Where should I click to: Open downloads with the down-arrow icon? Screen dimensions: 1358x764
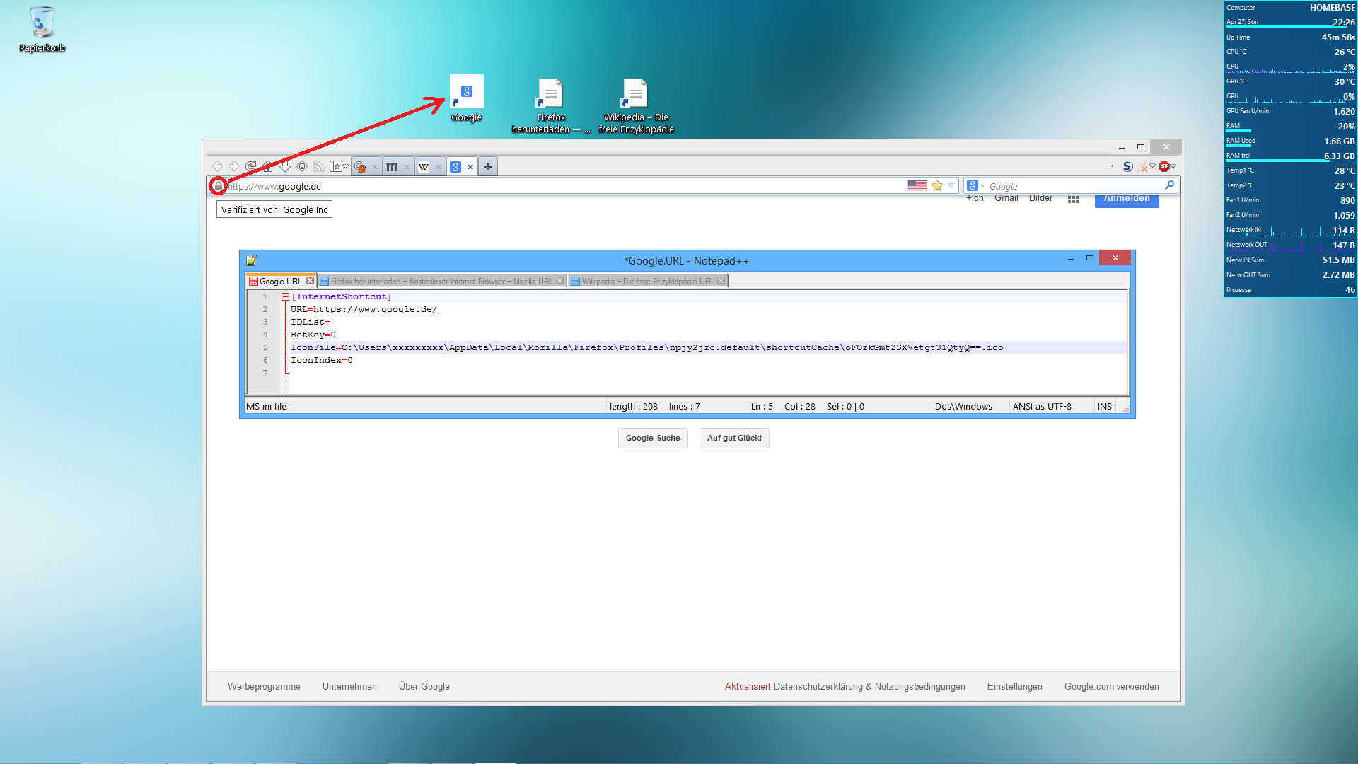tap(285, 166)
